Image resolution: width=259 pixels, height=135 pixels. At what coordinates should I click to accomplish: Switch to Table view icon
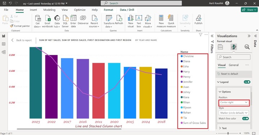click(4, 44)
